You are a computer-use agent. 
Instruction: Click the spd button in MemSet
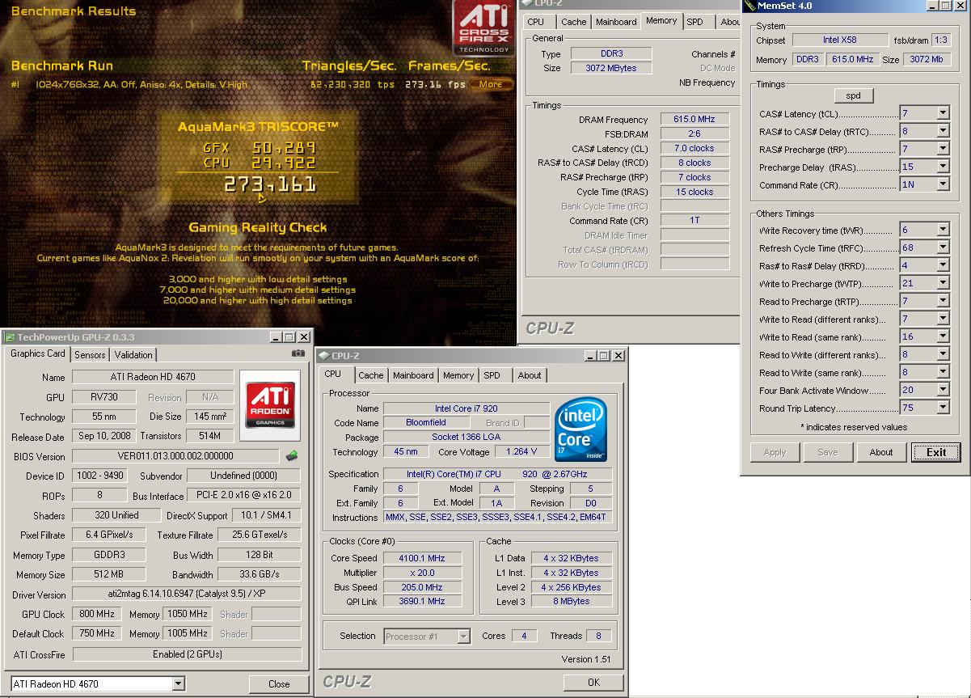point(853,95)
